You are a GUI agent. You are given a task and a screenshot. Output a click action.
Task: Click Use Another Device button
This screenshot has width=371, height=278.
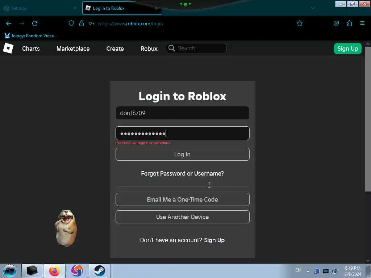183,217
